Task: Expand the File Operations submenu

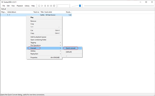Action: point(44,45)
